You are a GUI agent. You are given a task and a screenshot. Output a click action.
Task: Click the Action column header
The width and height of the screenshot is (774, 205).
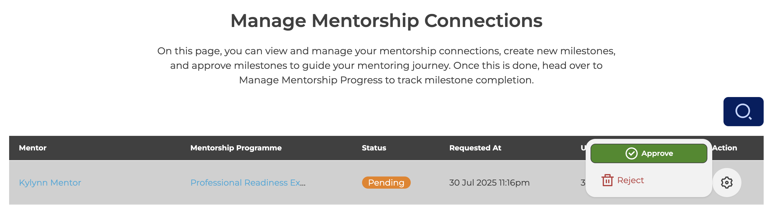coord(725,148)
